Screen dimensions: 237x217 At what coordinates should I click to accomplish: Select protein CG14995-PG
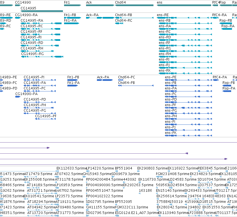tap(35, 111)
